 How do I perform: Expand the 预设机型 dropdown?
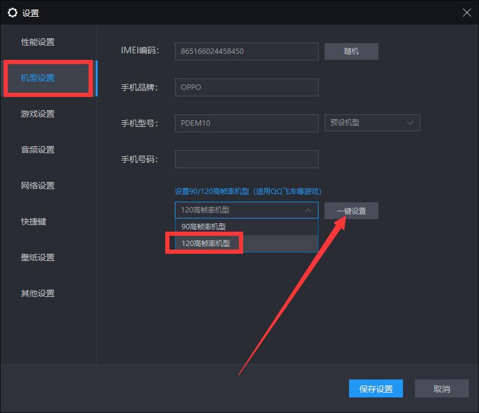(372, 123)
